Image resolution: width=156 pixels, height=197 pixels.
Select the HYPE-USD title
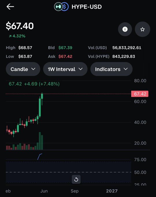point(87,7)
